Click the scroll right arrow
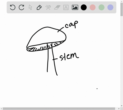The width and height of the screenshot is (123, 110). tap(119, 109)
